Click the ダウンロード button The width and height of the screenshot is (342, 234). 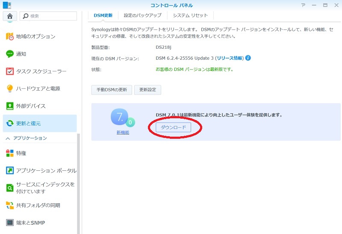174,127
